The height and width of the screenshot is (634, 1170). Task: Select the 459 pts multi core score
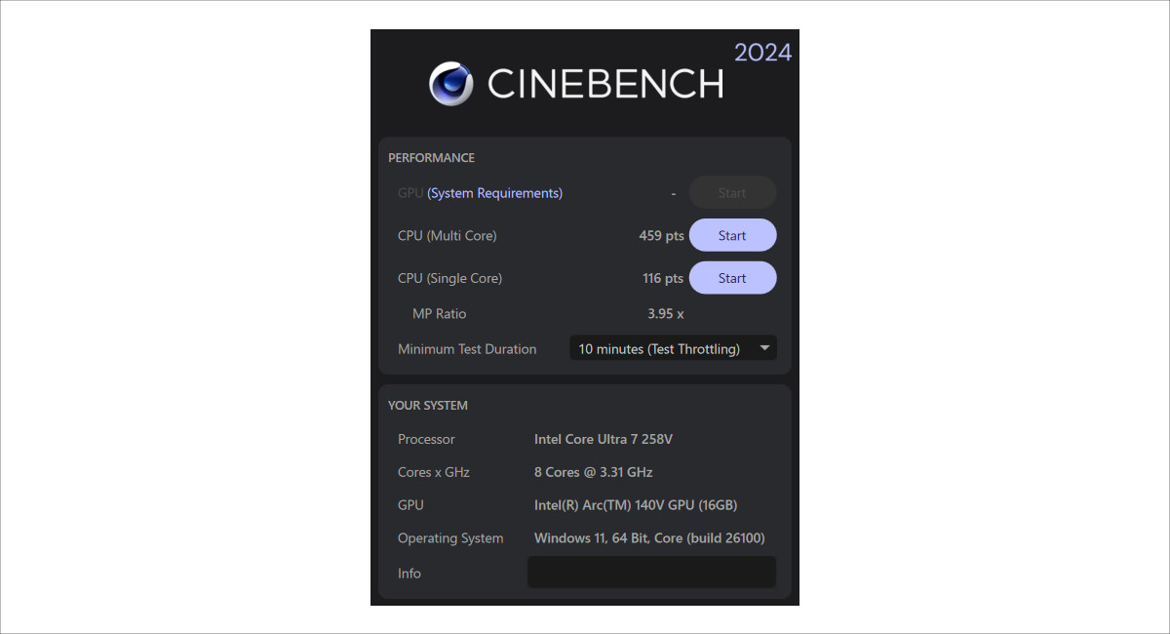tap(661, 236)
